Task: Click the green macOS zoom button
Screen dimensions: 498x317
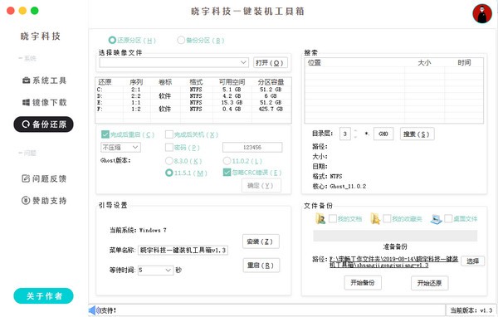Action: coord(35,11)
